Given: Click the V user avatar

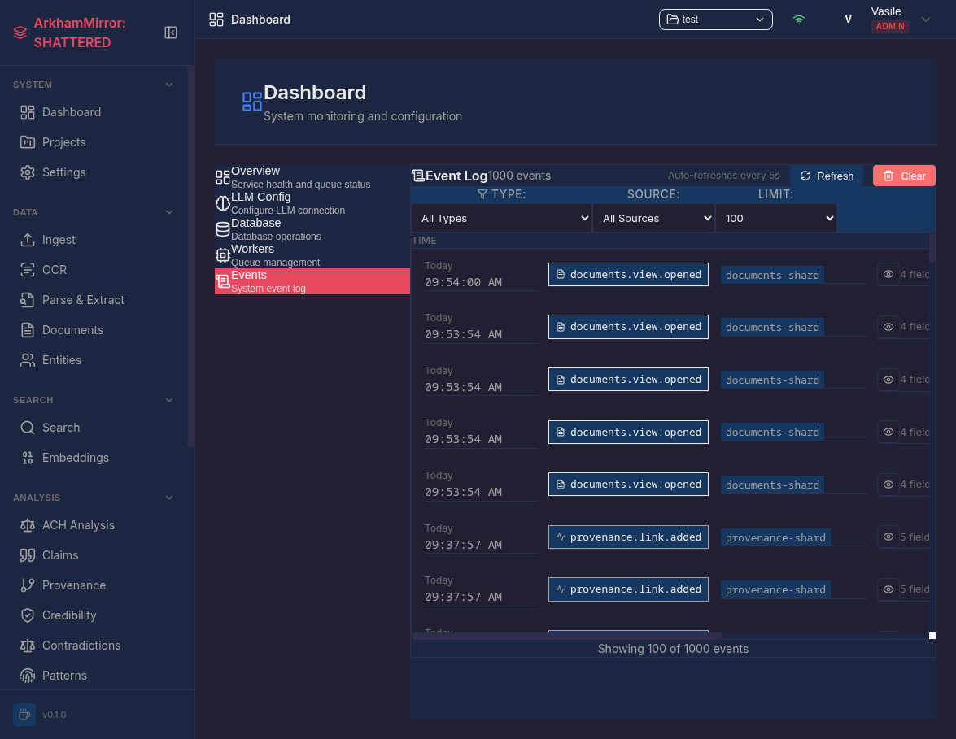Looking at the screenshot, I should pyautogui.click(x=848, y=20).
